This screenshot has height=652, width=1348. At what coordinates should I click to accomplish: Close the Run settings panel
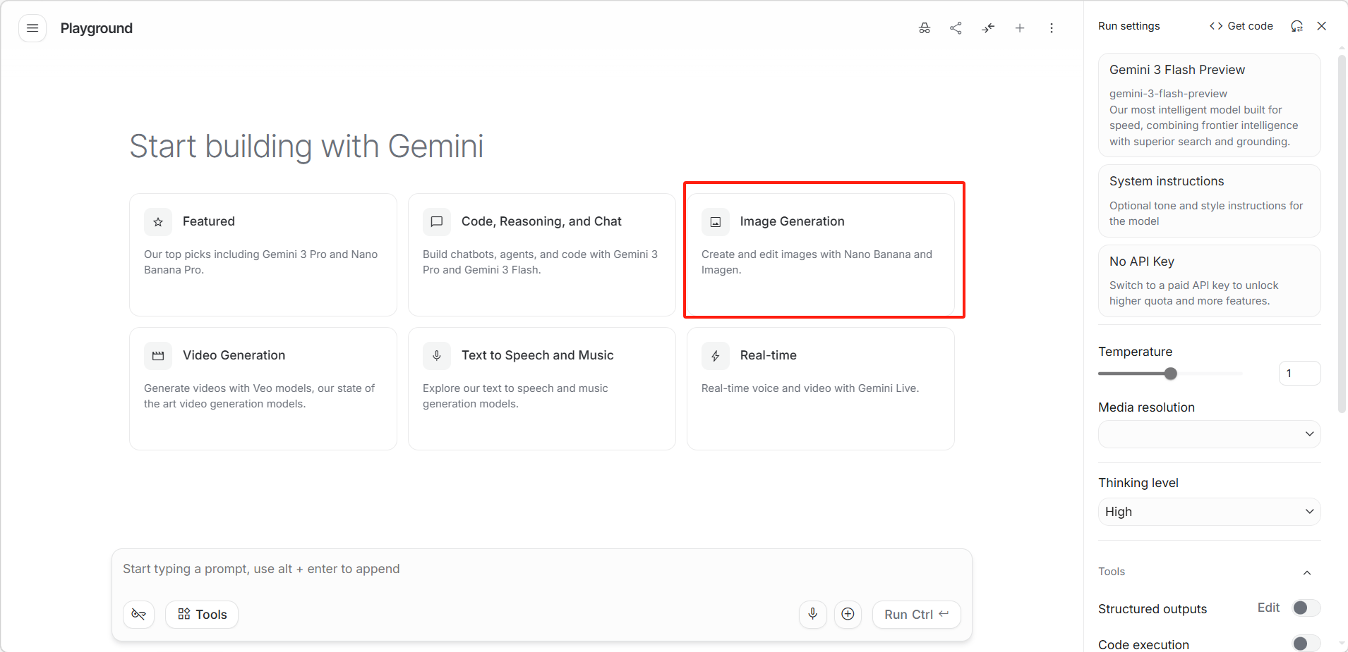(1322, 26)
